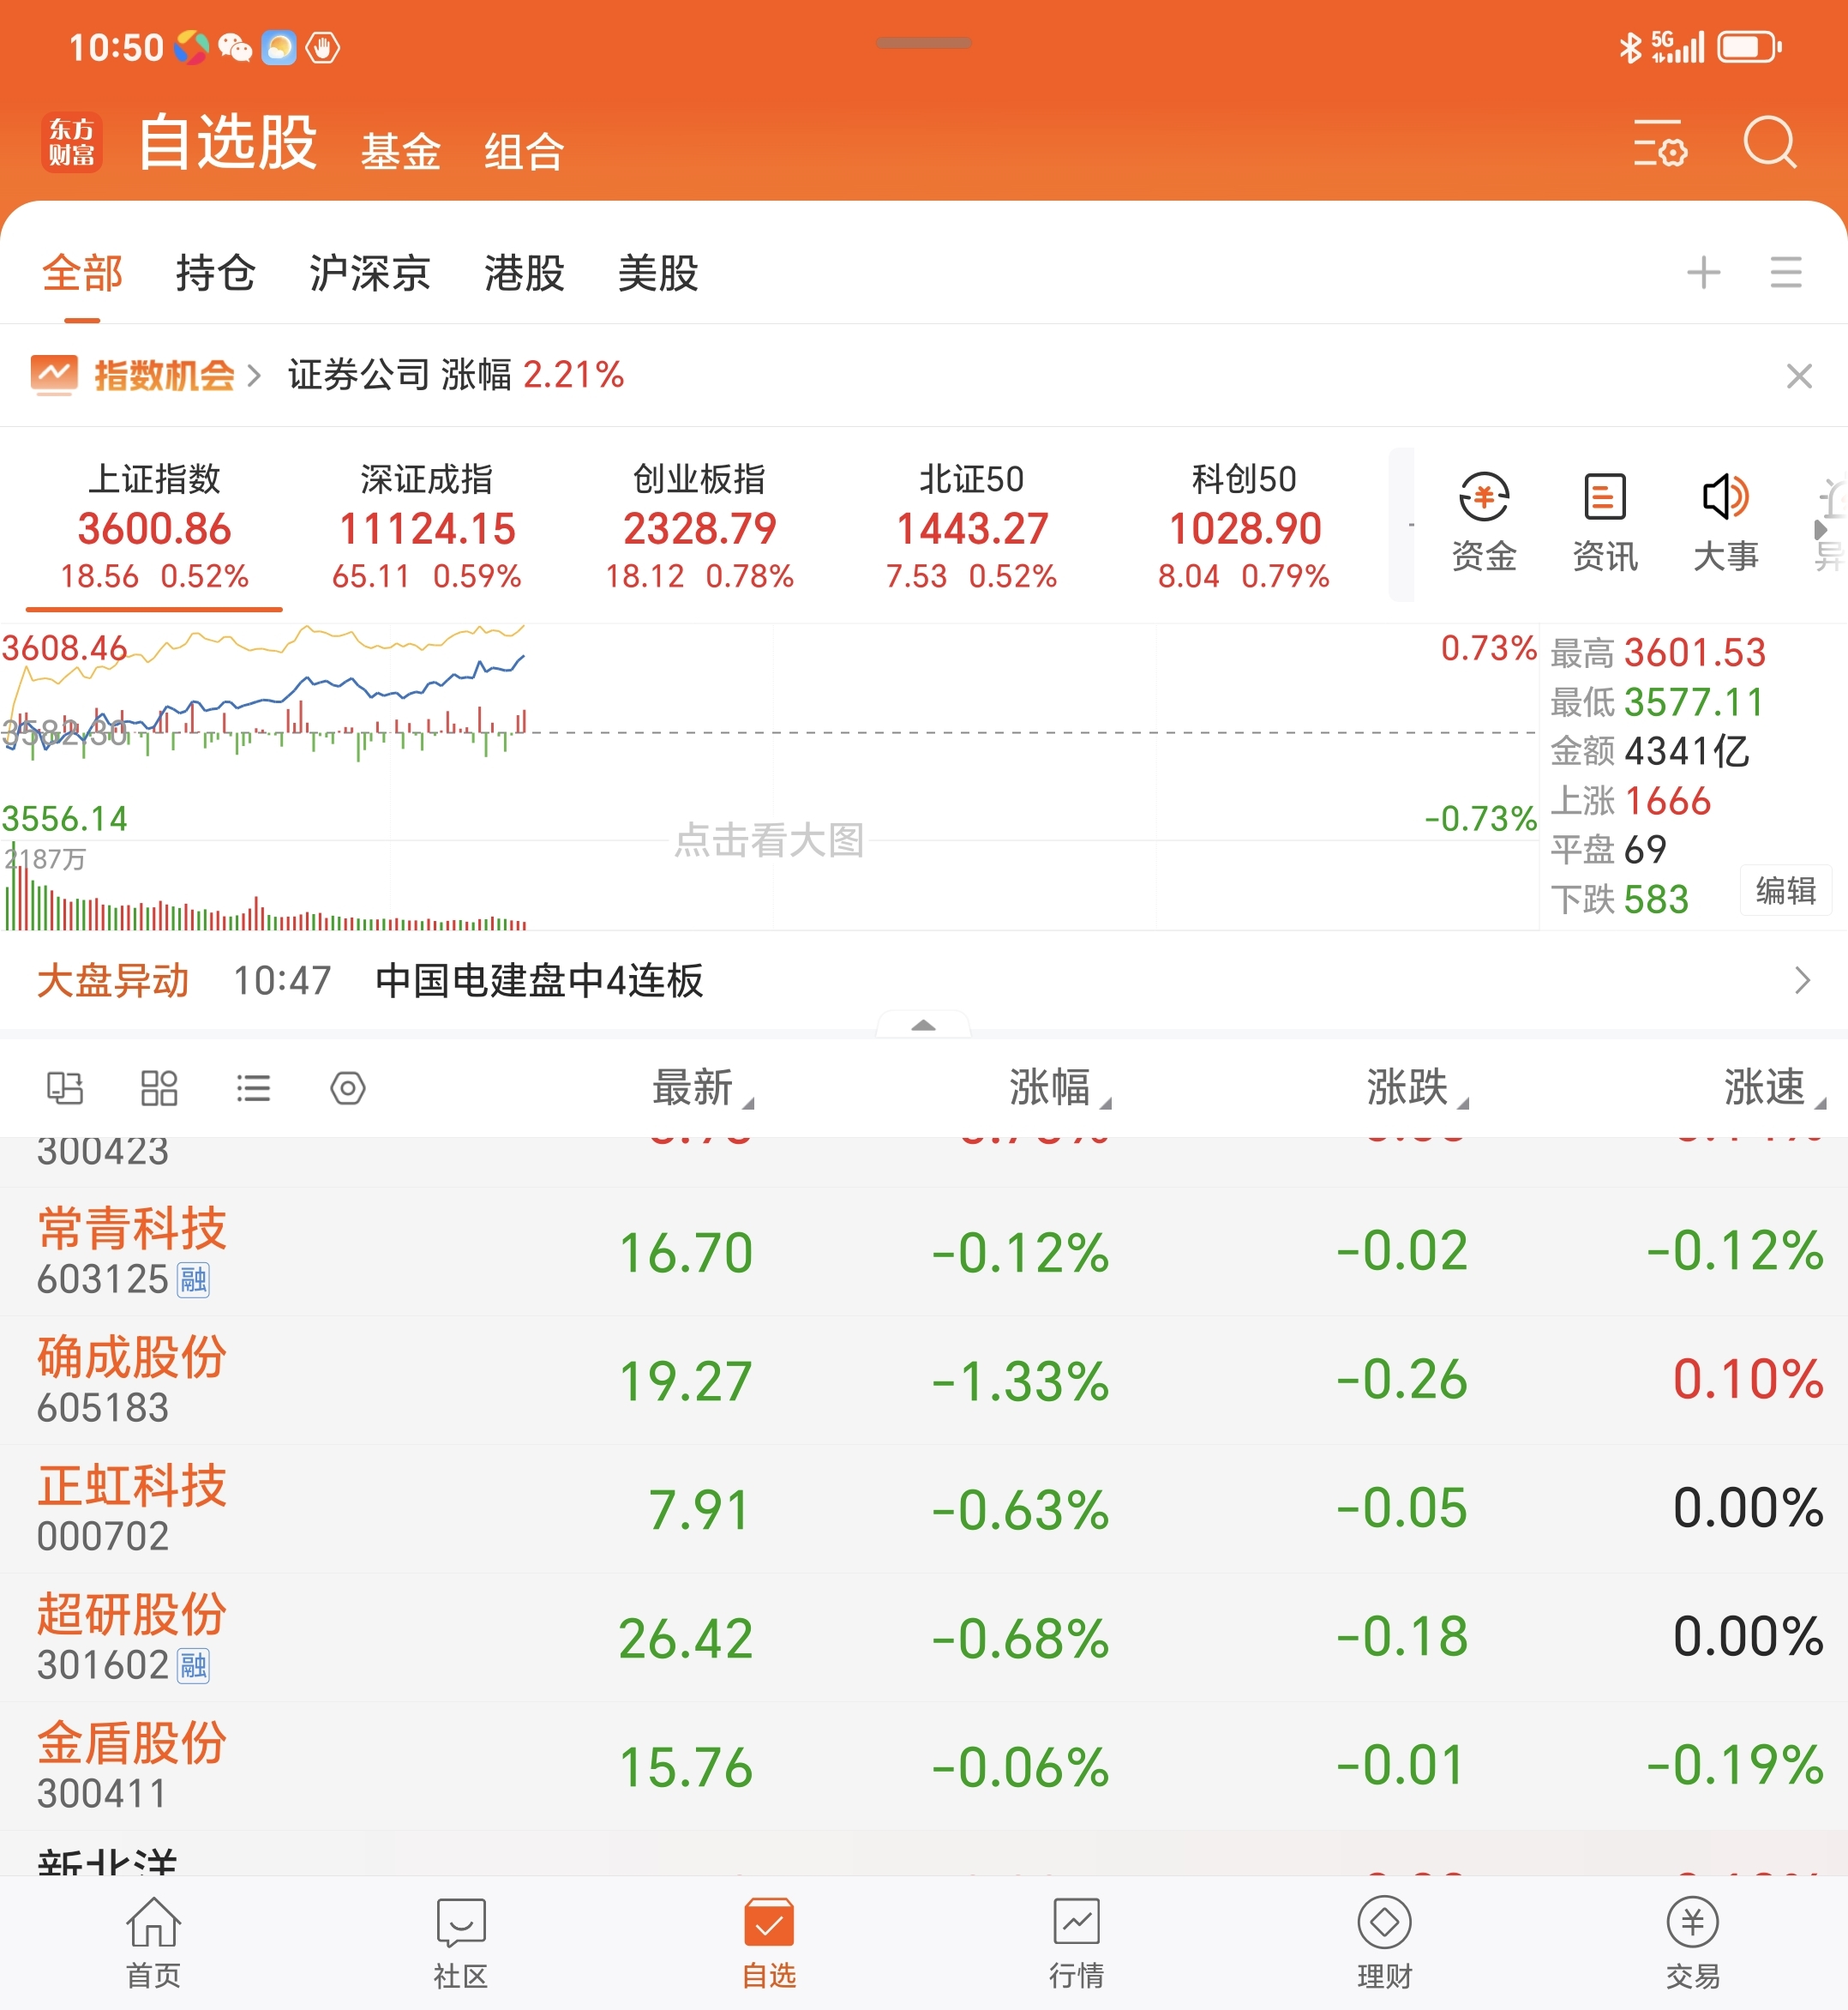The height and width of the screenshot is (2010, 1848).
Task: Open the 行情 market tab
Action: [1077, 1943]
